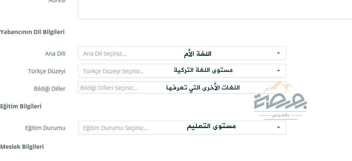The height and width of the screenshot is (161, 352).
Task: Click the Arabic text 'اللغة الأم' annotation
Action: tap(197, 54)
